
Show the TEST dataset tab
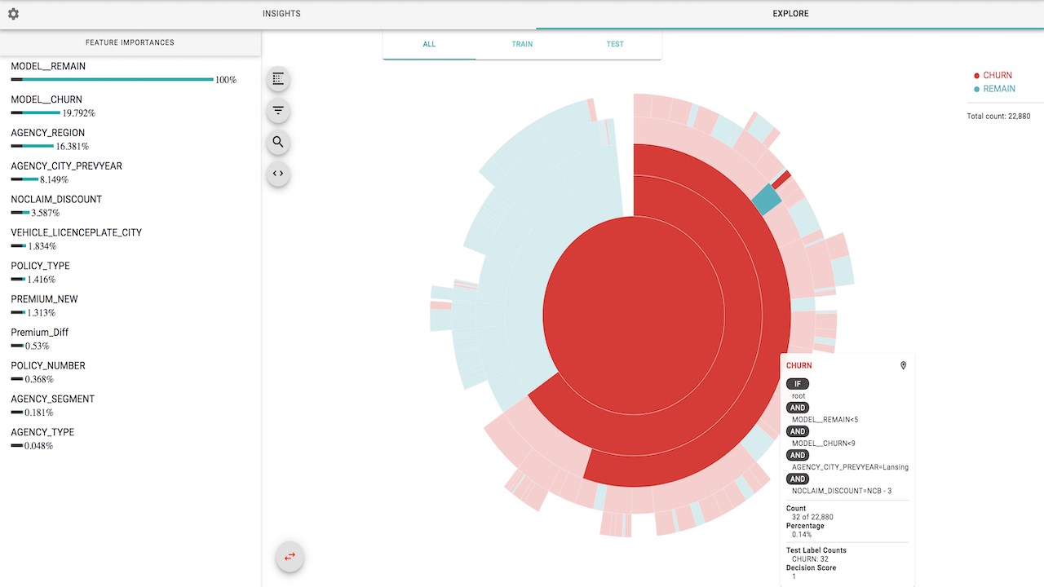615,44
